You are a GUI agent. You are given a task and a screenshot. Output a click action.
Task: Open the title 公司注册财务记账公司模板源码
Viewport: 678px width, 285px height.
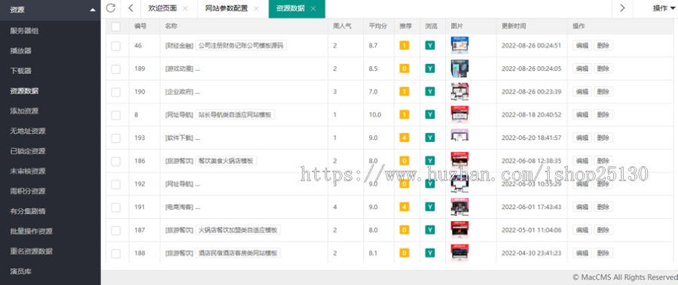click(241, 45)
